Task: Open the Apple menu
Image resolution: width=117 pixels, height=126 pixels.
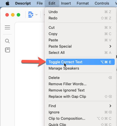Action: pos(7,3)
